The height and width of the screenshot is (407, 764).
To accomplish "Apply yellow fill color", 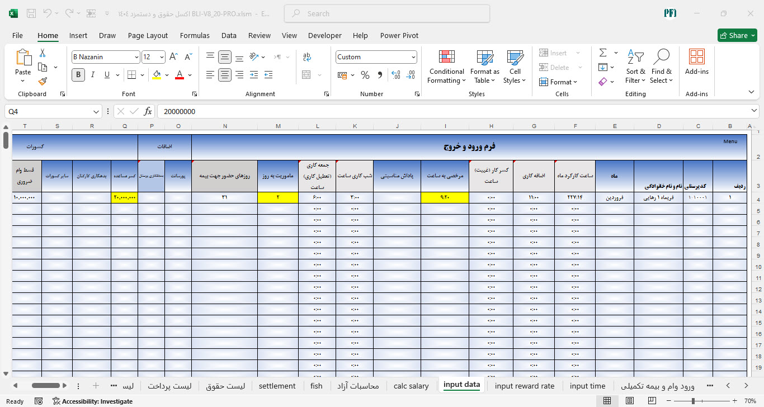I will [157, 75].
